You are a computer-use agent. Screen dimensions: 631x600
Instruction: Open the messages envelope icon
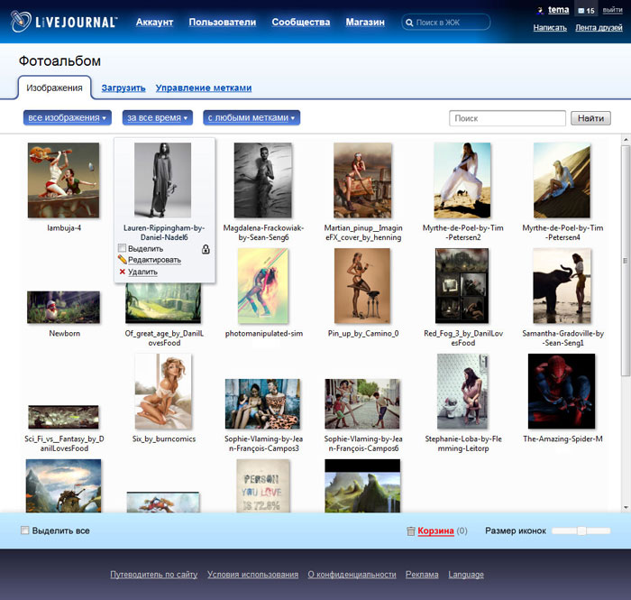[x=581, y=11]
